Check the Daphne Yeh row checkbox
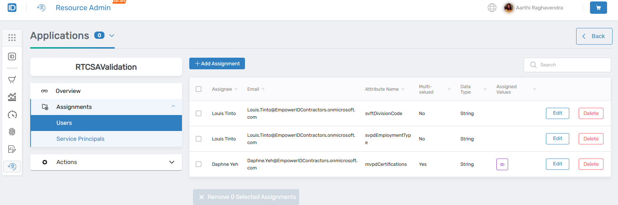Screen dimensions: 618x205 point(198,164)
